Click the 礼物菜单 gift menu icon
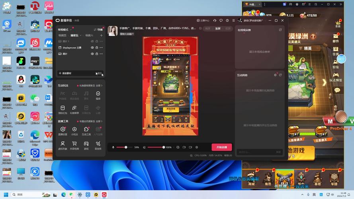Viewport: 354px width, 199px height. [x=74, y=108]
